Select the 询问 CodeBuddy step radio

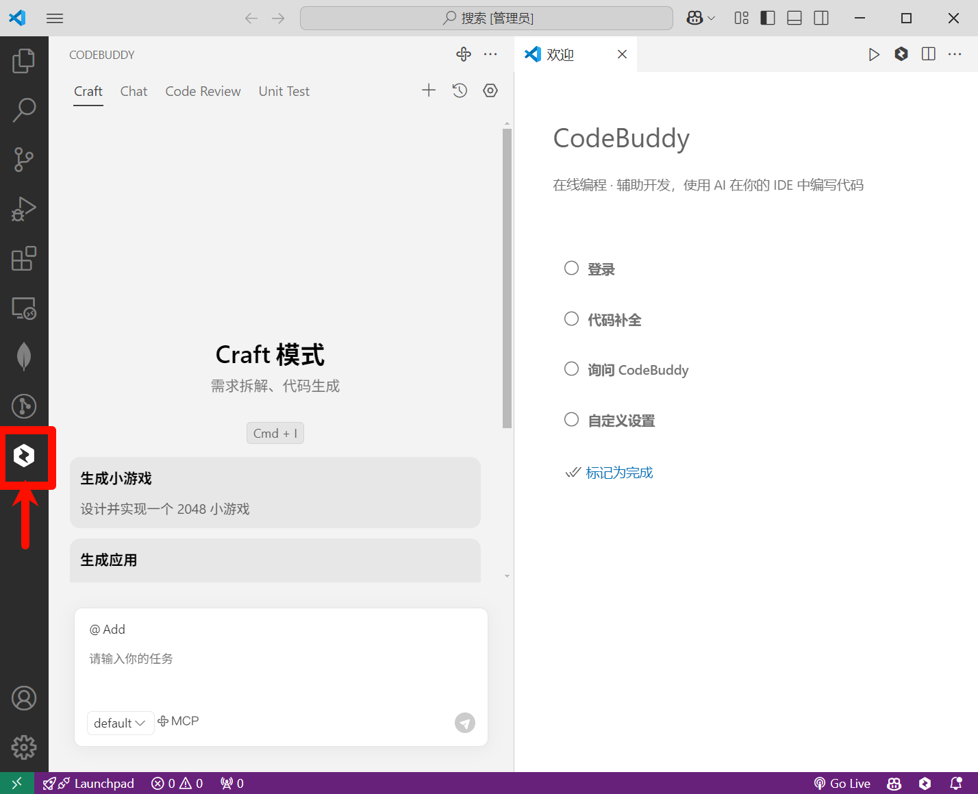[x=571, y=369]
